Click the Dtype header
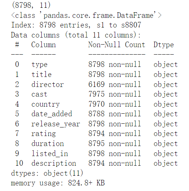 pyautogui.click(x=164, y=45)
